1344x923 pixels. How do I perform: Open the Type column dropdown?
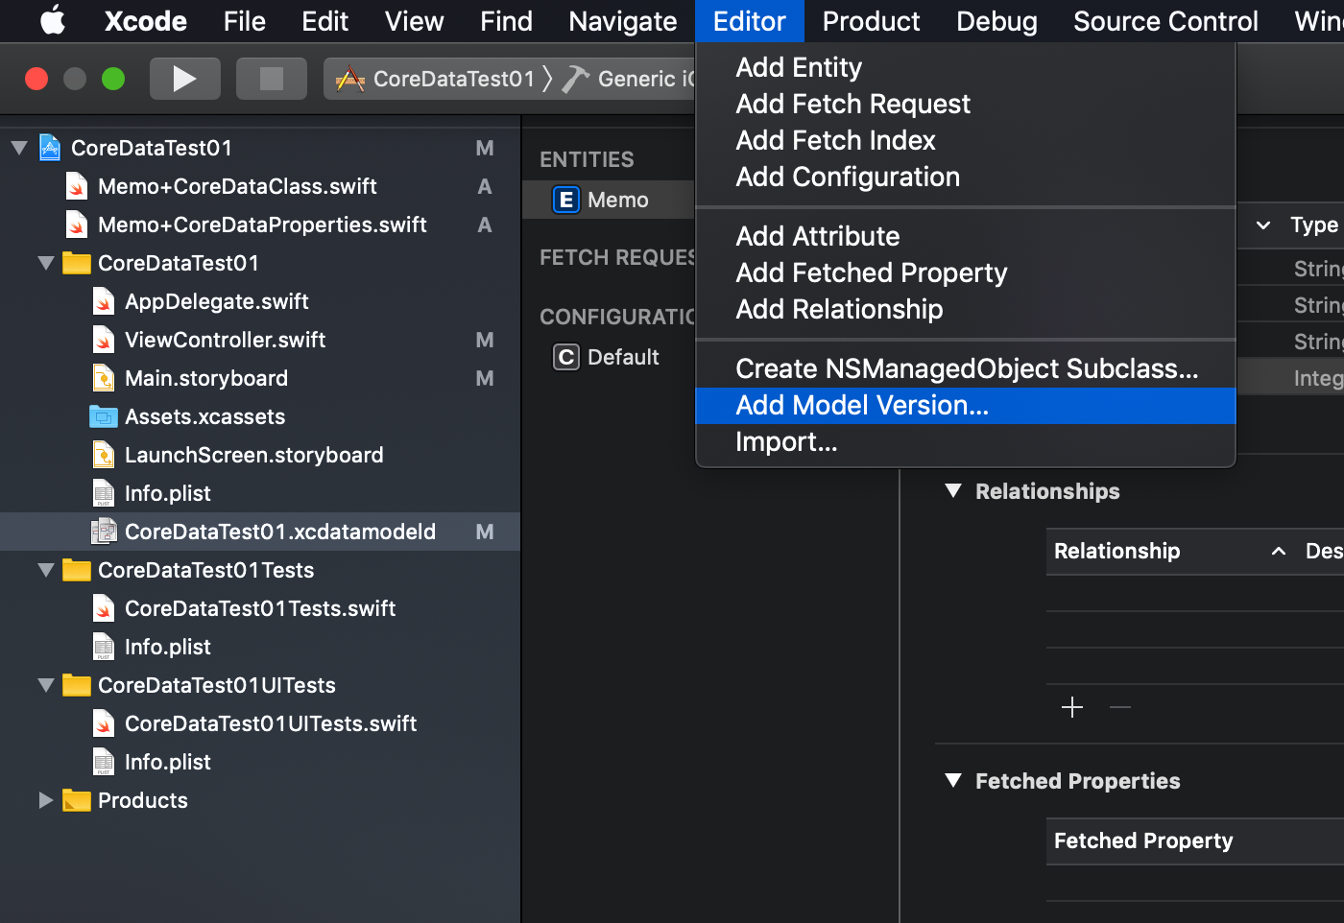1261,225
